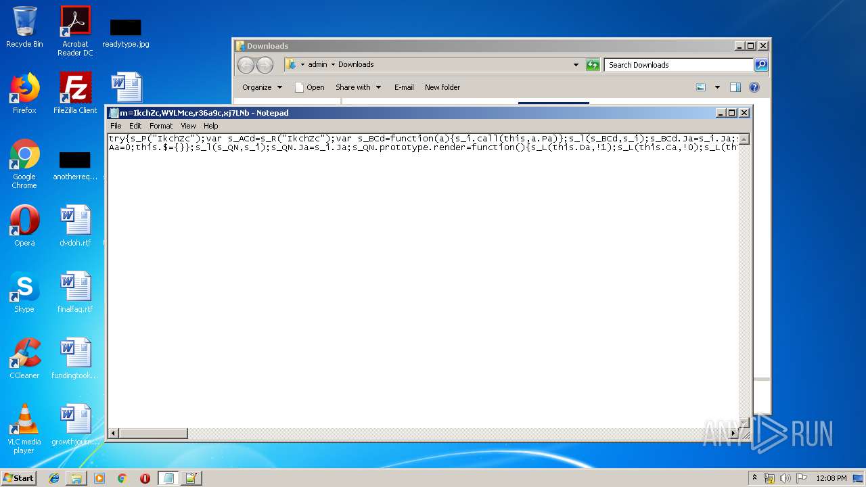Image resolution: width=866 pixels, height=487 pixels.
Task: Click change view icon in Downloads
Action: [701, 87]
